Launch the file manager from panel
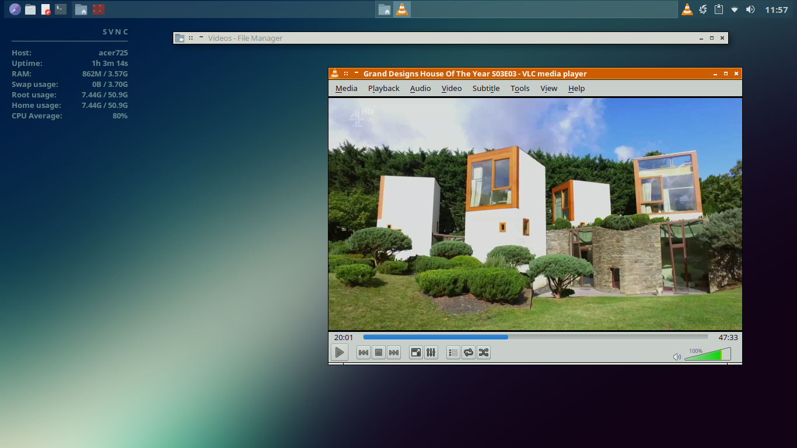Image resolution: width=797 pixels, height=448 pixels. coord(30,9)
